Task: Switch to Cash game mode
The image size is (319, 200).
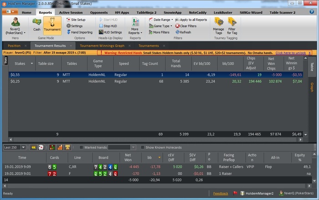Action: coord(36,25)
